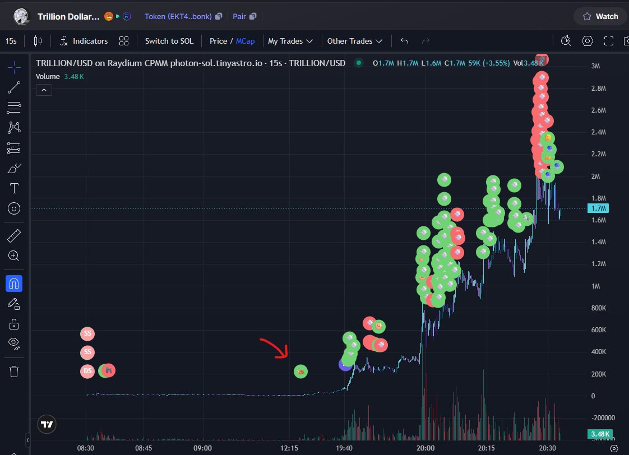Viewport: 629px width, 455px height.
Task: Open the candlestick chart style selector
Action: pos(38,41)
